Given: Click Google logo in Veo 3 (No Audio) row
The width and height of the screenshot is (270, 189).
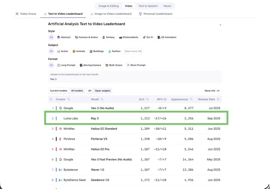Looking at the screenshot, I should click(x=60, y=108).
